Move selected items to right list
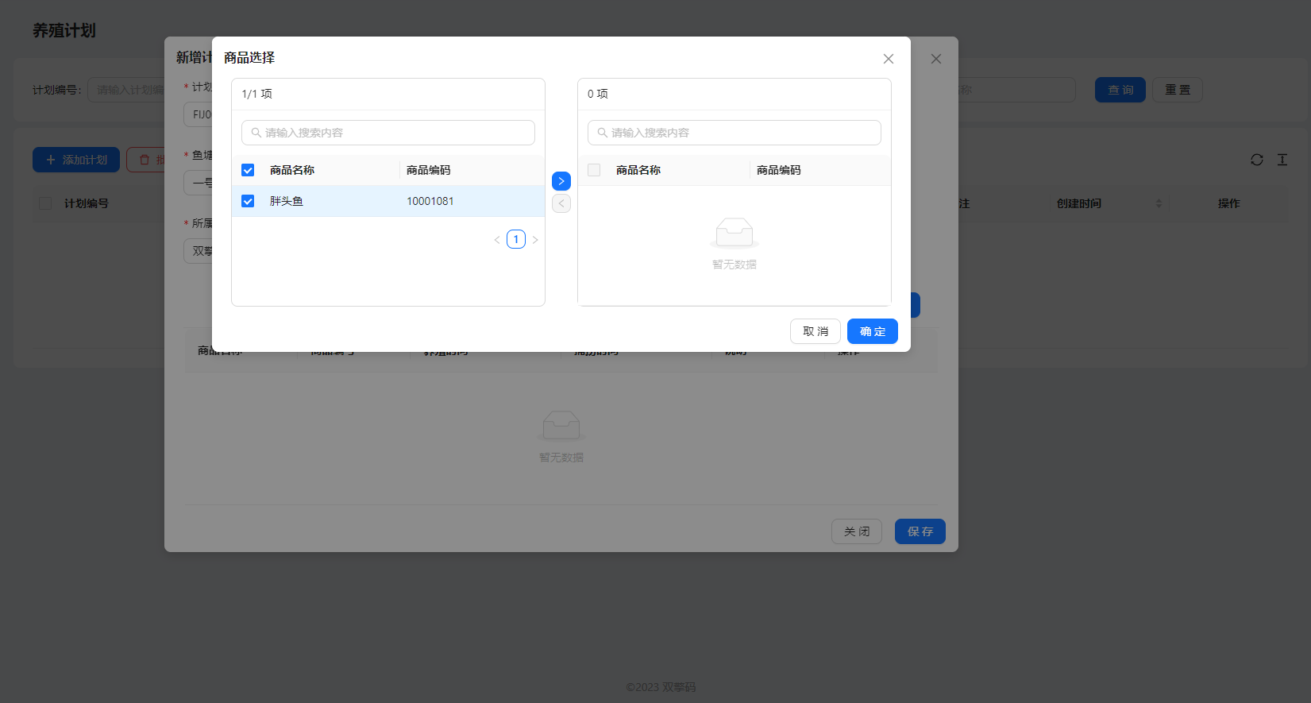 point(561,181)
